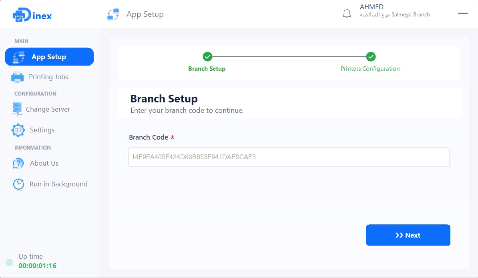Click the Next button
The image size is (478, 278).
408,235
